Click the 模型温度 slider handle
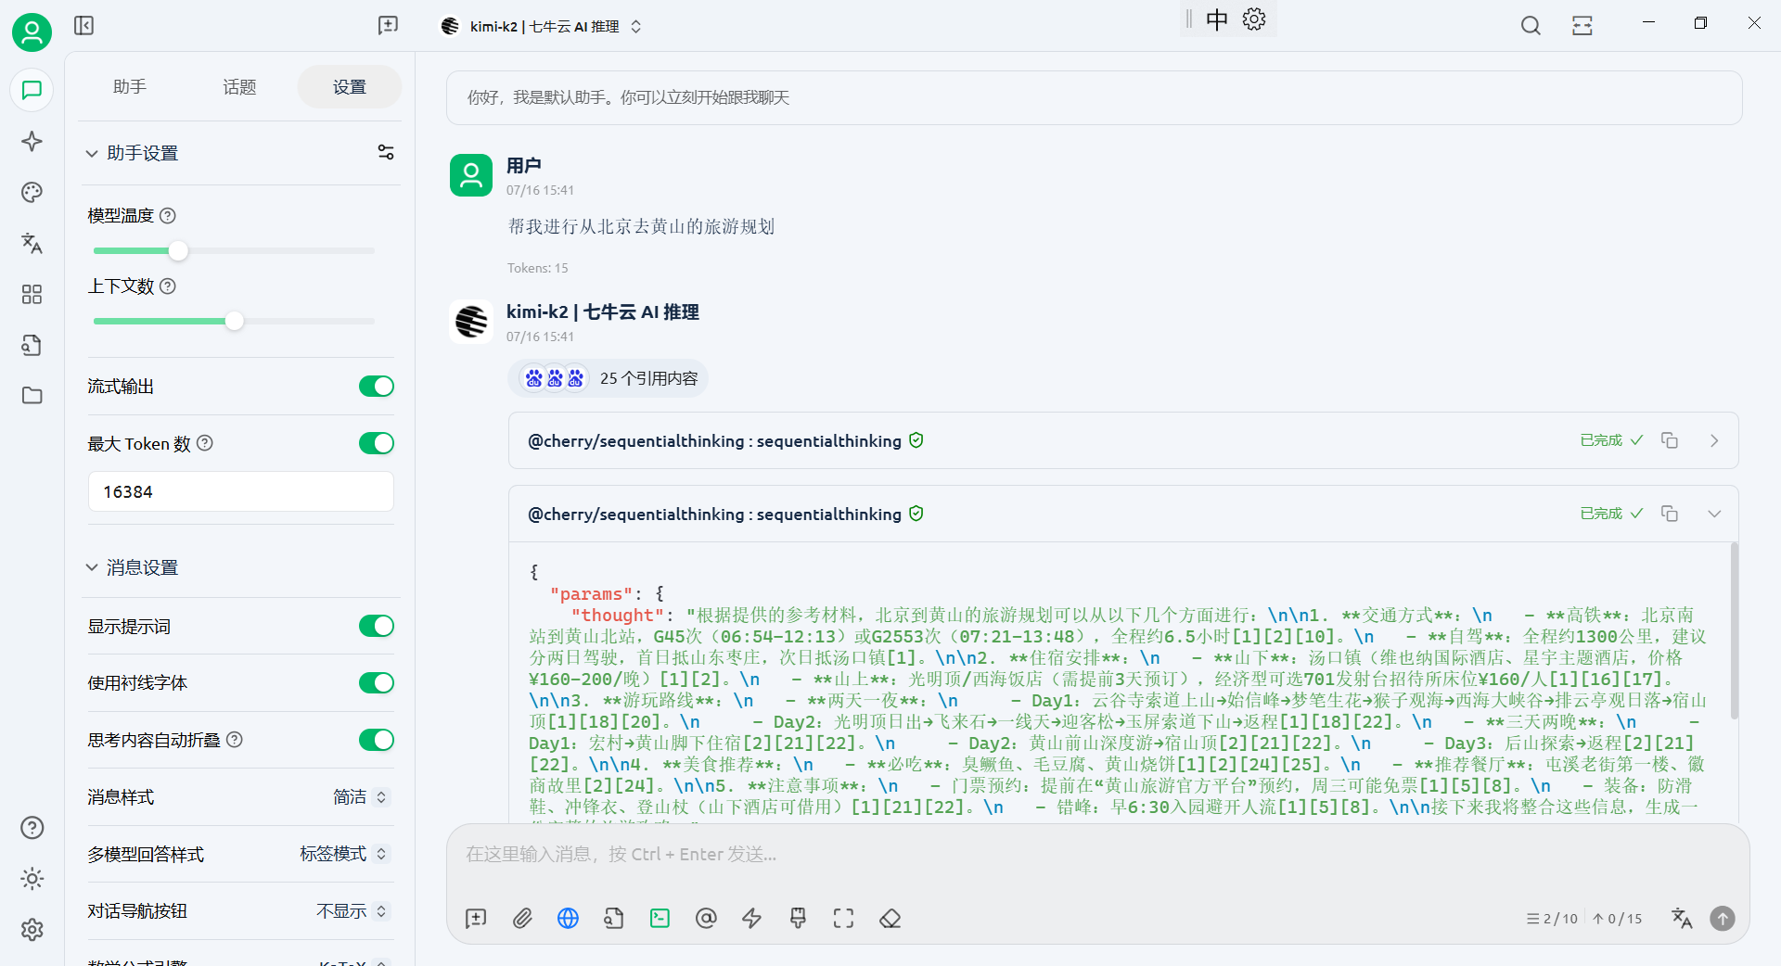Viewport: 1781px width, 966px height. click(178, 250)
